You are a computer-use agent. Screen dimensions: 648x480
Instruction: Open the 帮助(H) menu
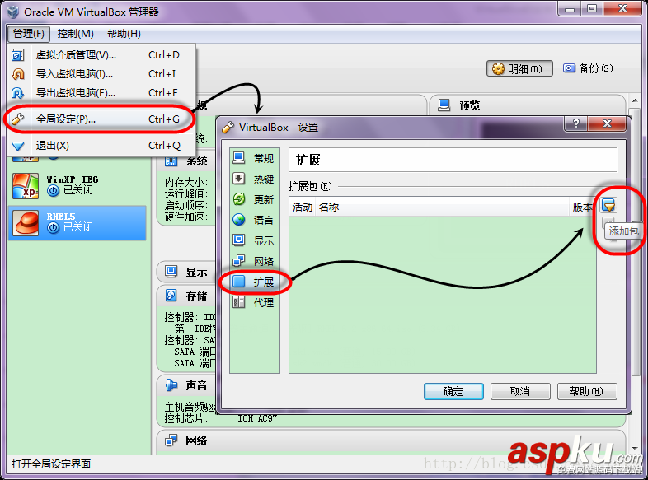(124, 34)
